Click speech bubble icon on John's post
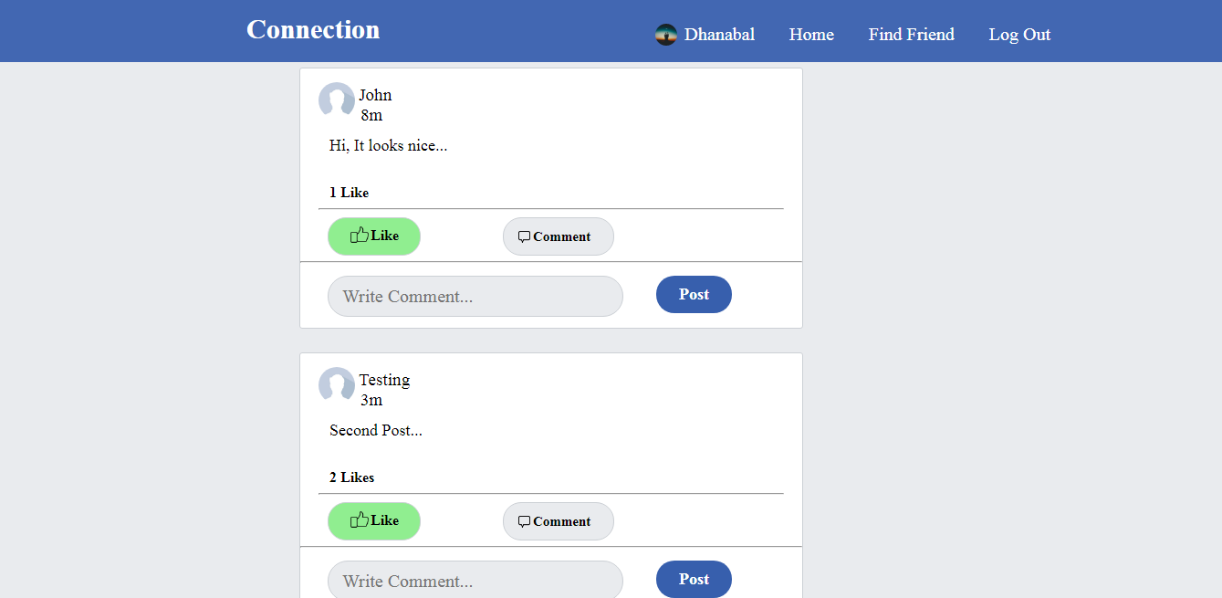Image resolution: width=1222 pixels, height=598 pixels. [x=524, y=237]
